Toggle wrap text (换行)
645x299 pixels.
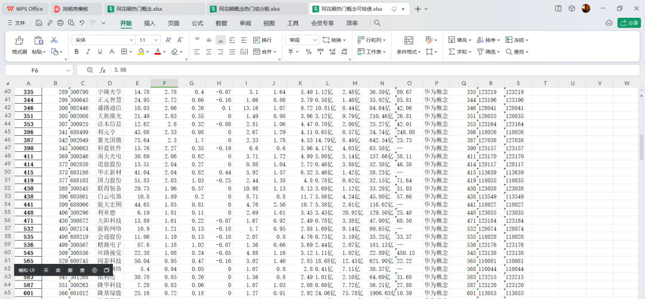tap(262, 40)
